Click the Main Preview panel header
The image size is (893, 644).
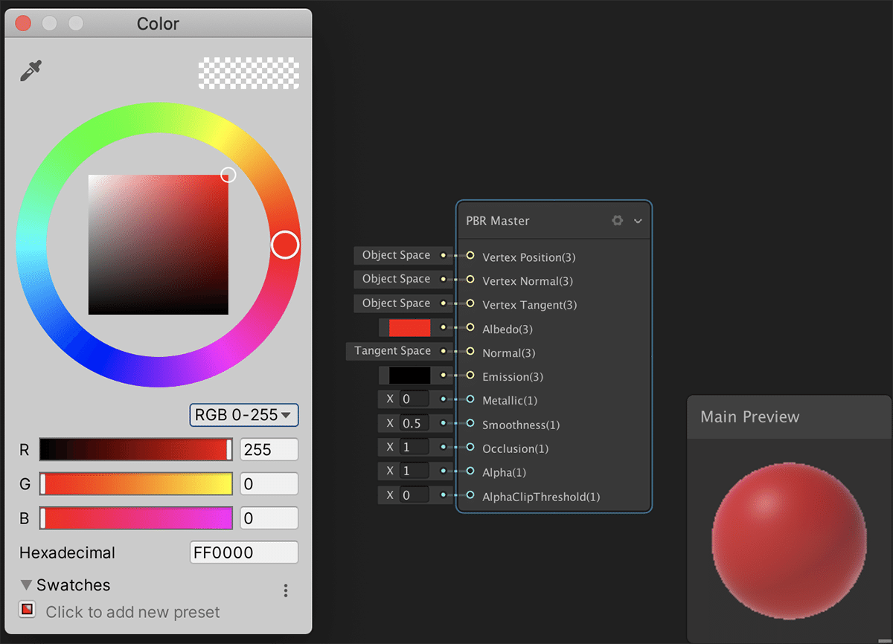click(790, 417)
